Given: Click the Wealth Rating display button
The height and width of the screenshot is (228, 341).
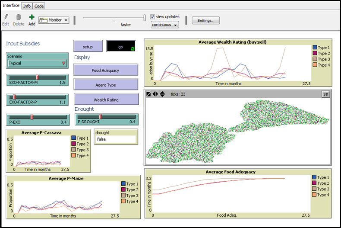Looking at the screenshot, I should point(105,100).
